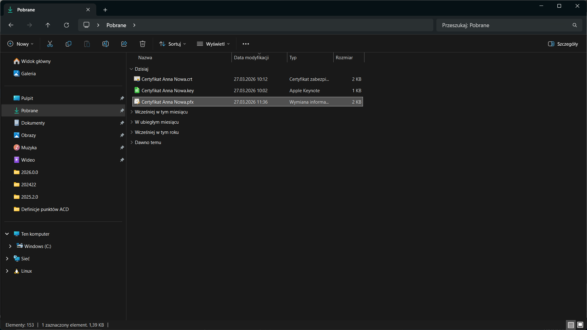587x330 pixels.
Task: Open the Wyświetl view menu
Action: tap(213, 44)
